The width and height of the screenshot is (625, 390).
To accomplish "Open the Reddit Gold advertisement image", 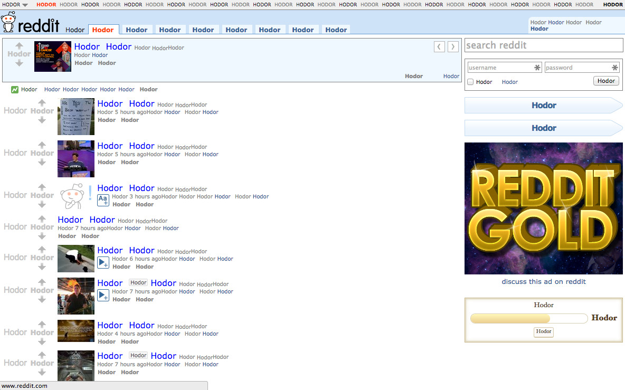I will (x=544, y=208).
